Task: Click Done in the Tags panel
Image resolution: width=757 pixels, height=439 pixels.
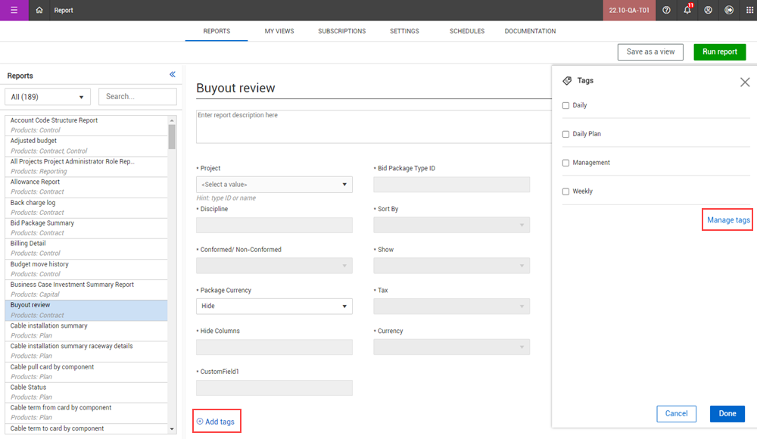Action: pyautogui.click(x=727, y=413)
